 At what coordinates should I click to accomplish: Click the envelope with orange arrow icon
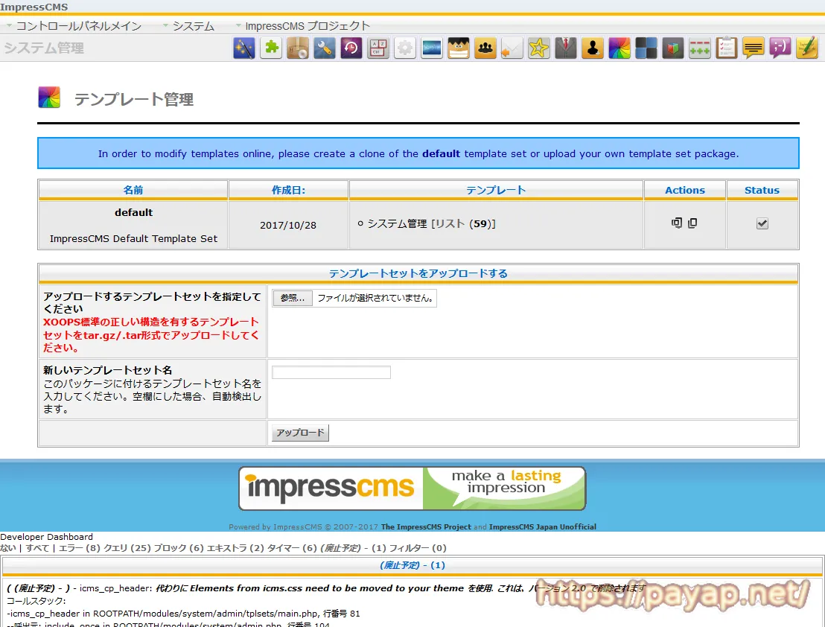[512, 48]
